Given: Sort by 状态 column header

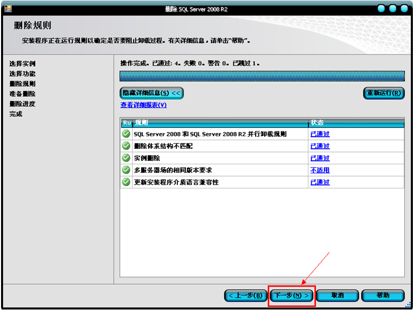Looking at the screenshot, I should click(356, 123).
